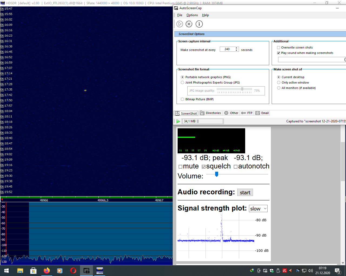Screen dimensions: 346x276
Task: Open the network tray icon
Action: pyautogui.click(x=304, y=271)
